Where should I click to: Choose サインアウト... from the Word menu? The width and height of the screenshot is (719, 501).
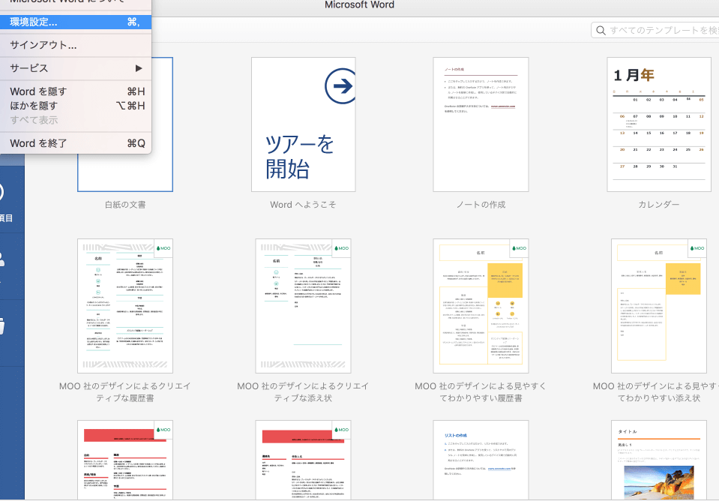click(x=76, y=45)
